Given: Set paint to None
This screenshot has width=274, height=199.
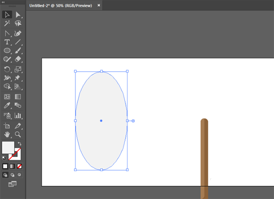Looking at the screenshot, I should click(19, 166).
